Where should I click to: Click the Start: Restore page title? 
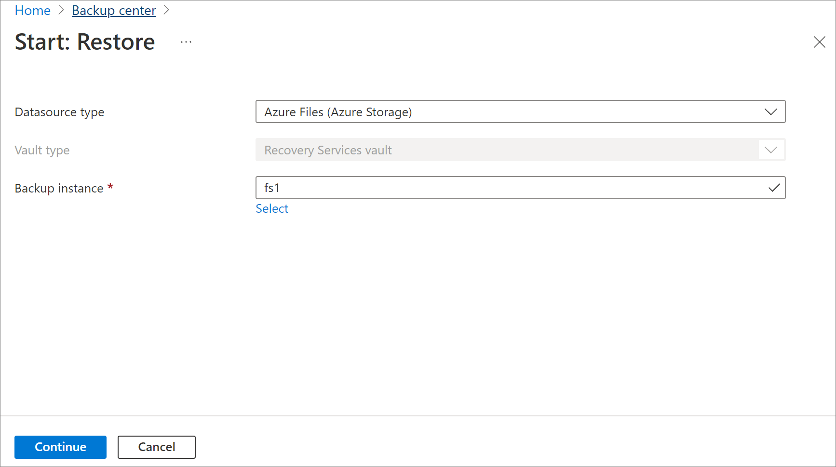(85, 42)
